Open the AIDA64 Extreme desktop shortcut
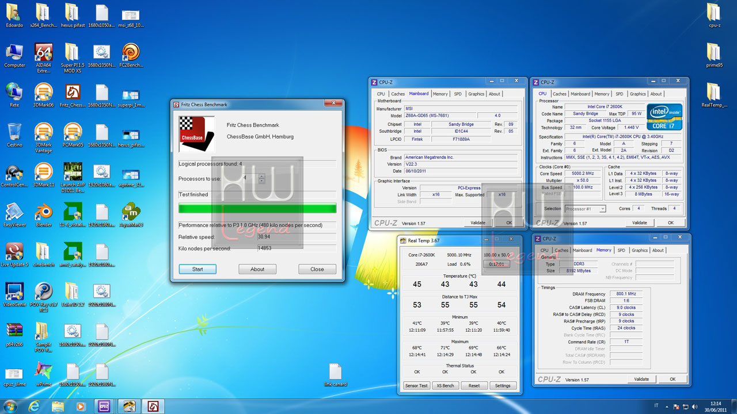 click(44, 57)
